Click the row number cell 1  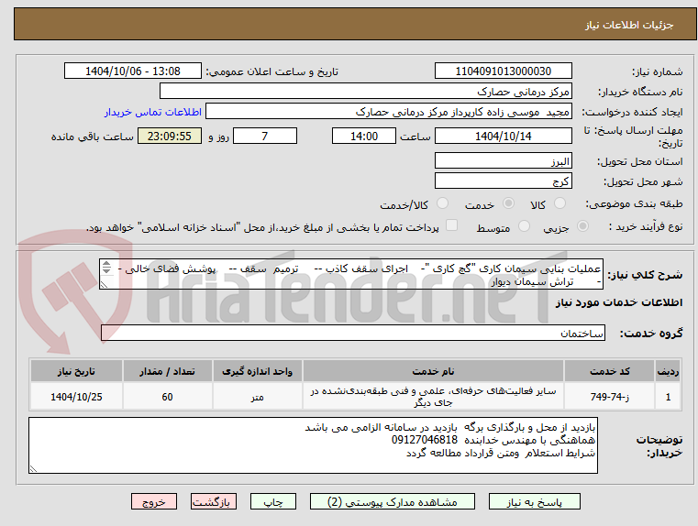coord(668,397)
